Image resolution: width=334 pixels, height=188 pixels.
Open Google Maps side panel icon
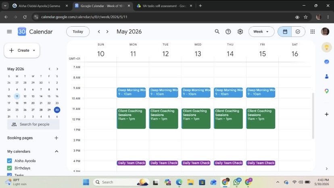click(327, 91)
